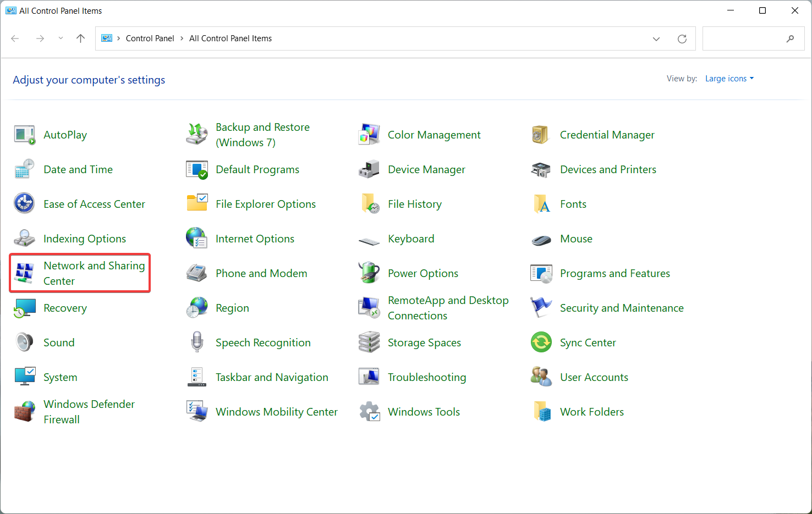Open the Storage Spaces icon

pos(369,342)
